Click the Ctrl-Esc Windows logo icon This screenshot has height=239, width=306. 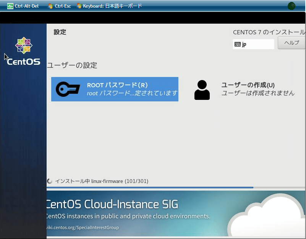coord(50,6)
